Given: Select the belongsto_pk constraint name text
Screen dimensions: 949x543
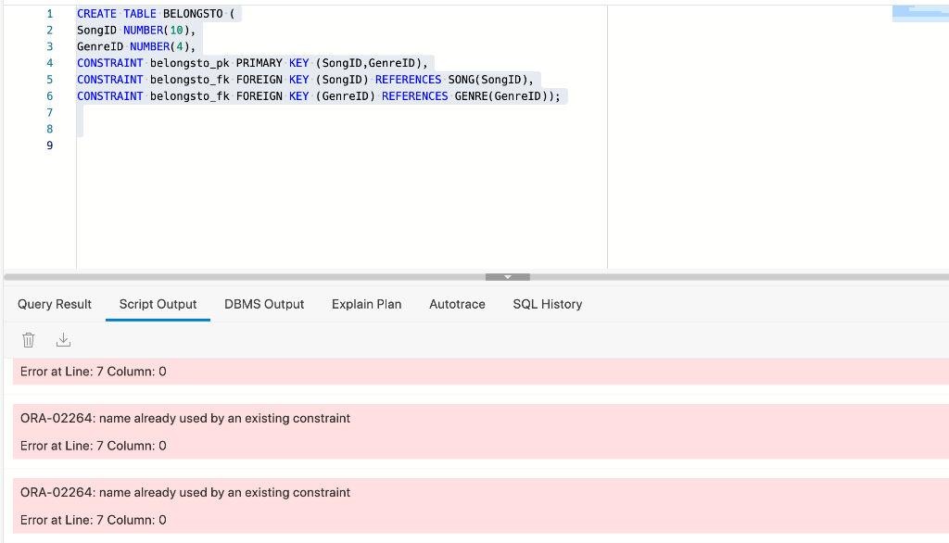Looking at the screenshot, I should click(x=181, y=63).
